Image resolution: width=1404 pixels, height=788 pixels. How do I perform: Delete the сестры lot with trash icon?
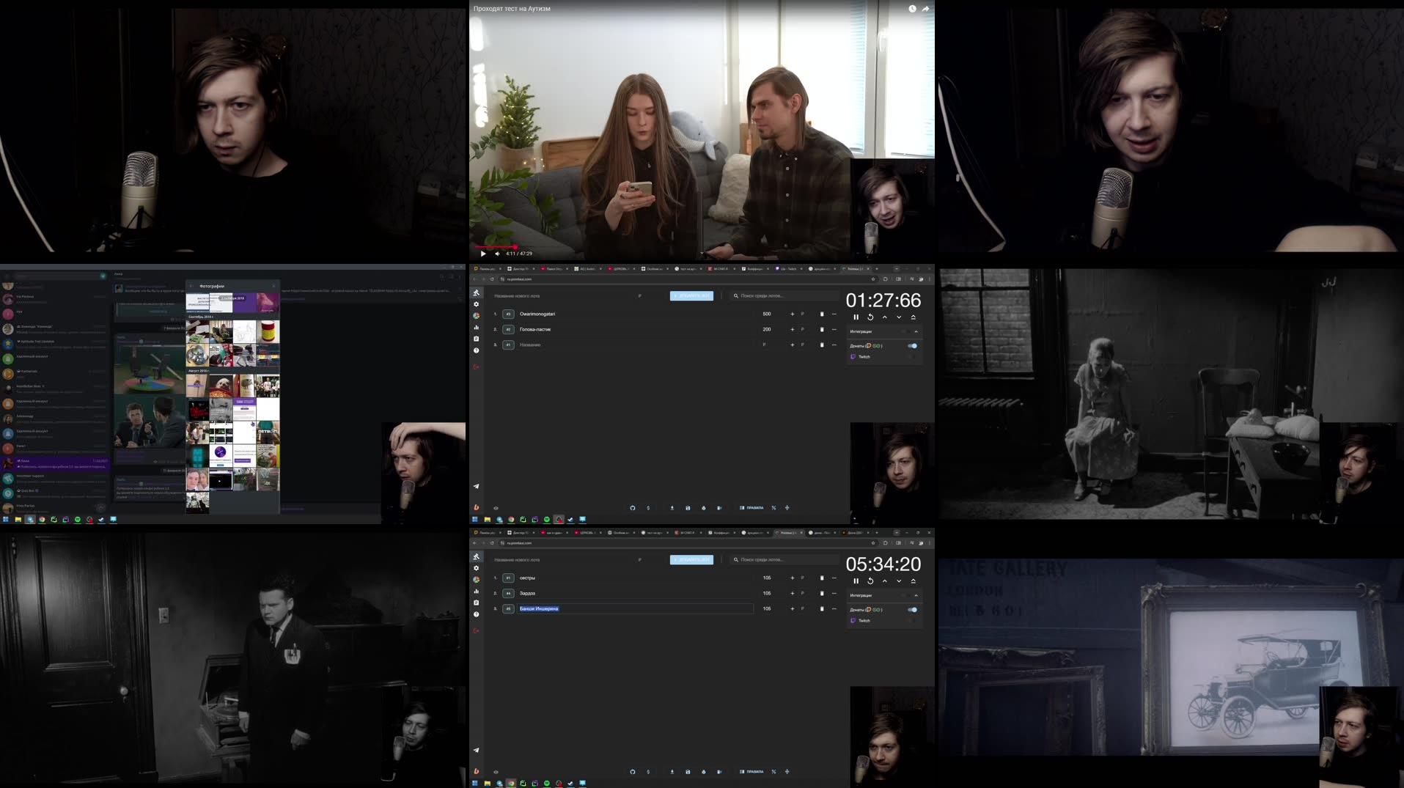click(x=822, y=578)
